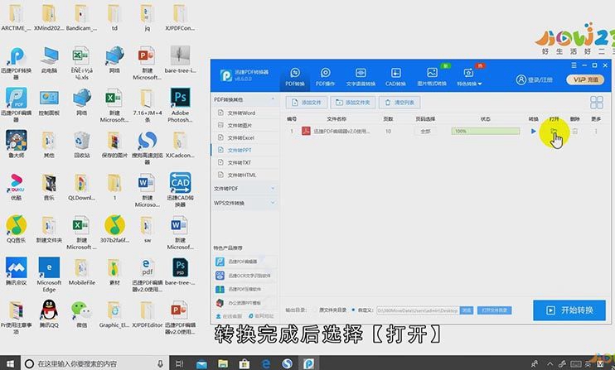The width and height of the screenshot is (615, 370).
Task: Open the PDF操作 tab
Action: (325, 77)
